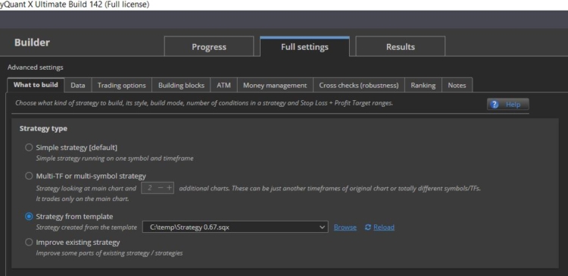The image size is (568, 276).
Task: Select Multi-TF or multi-symbol strategy option
Action: pos(29,176)
